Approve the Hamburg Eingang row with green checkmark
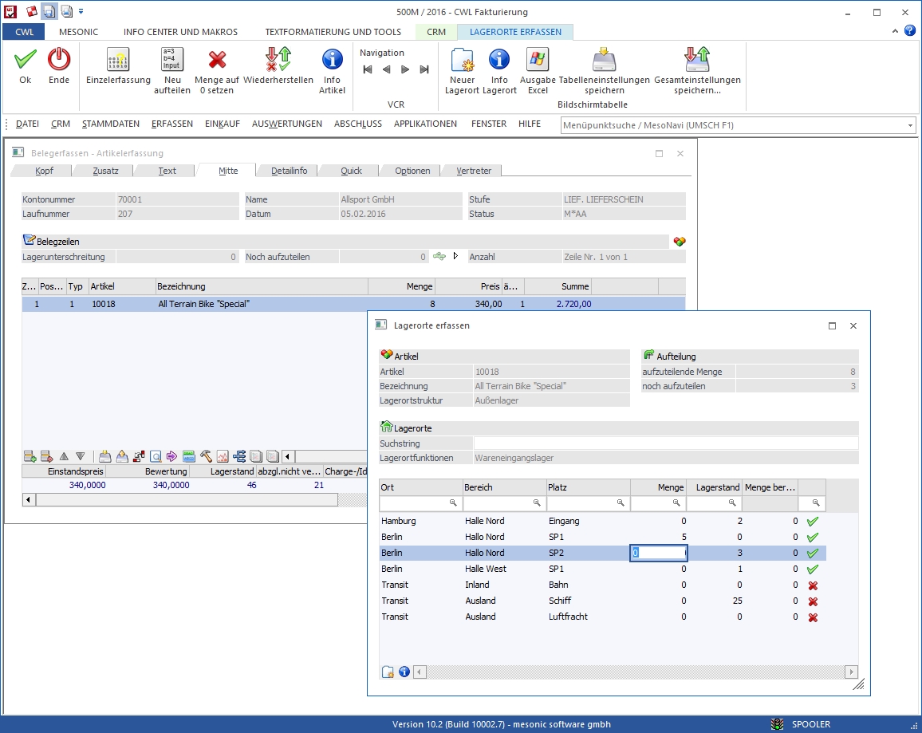The height and width of the screenshot is (733, 922). (811, 521)
